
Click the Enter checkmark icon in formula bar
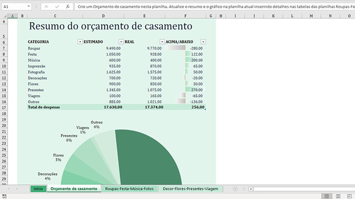click(x=57, y=6)
